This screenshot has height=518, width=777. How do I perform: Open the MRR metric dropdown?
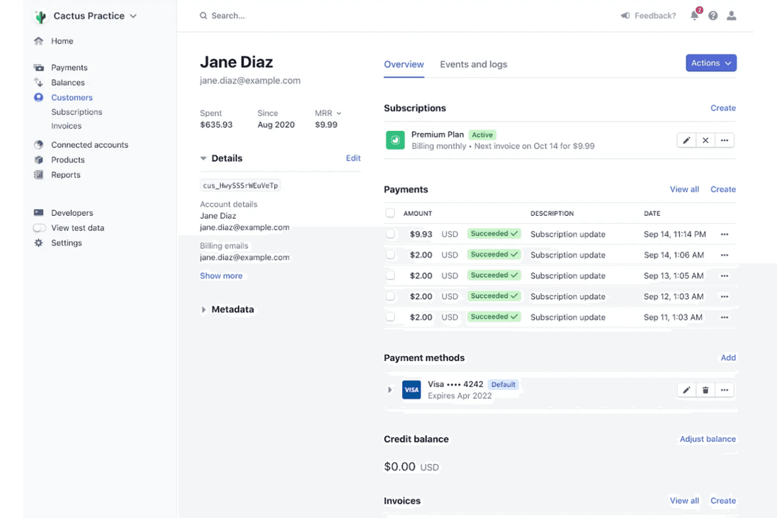(328, 113)
